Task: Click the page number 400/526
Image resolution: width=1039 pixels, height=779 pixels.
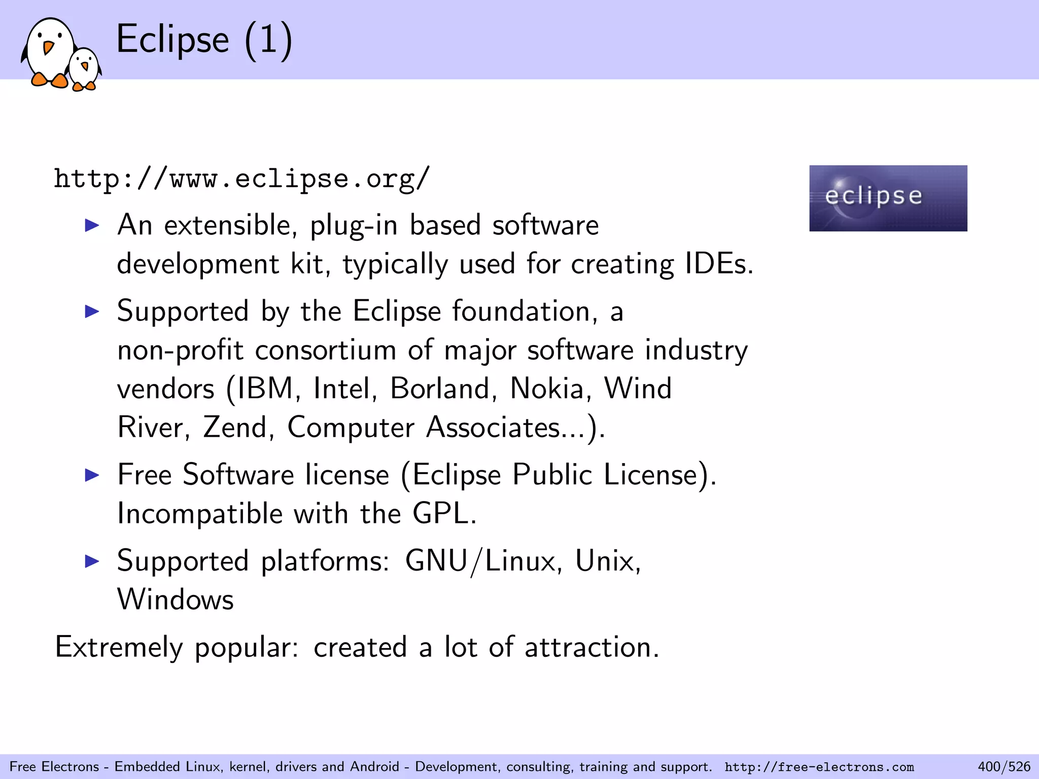Action: [1004, 766]
